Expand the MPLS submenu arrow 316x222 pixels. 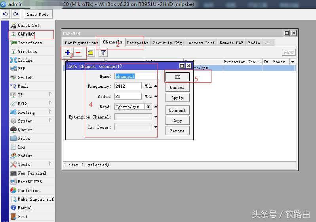coord(50,103)
